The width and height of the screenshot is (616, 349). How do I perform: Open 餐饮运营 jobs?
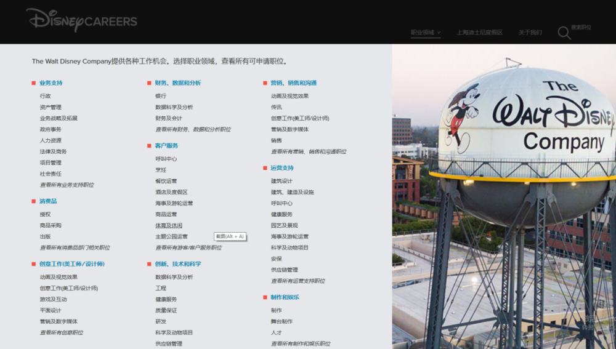(x=166, y=181)
